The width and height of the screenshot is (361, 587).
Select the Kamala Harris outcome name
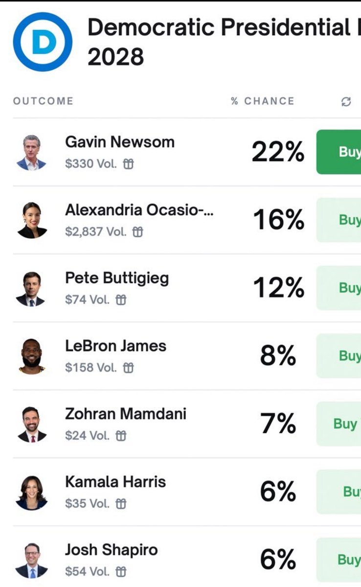click(x=115, y=482)
